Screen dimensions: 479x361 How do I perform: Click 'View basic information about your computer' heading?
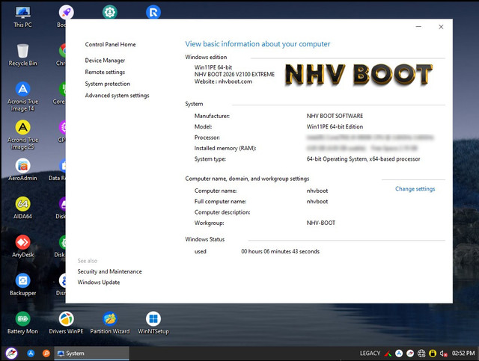pos(257,44)
